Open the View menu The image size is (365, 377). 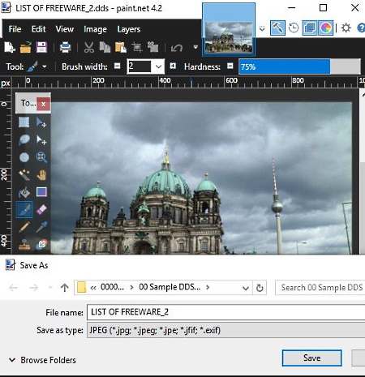[64, 29]
